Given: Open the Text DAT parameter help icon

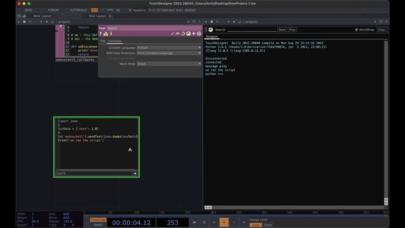Looking at the screenshot, I should [101, 34].
